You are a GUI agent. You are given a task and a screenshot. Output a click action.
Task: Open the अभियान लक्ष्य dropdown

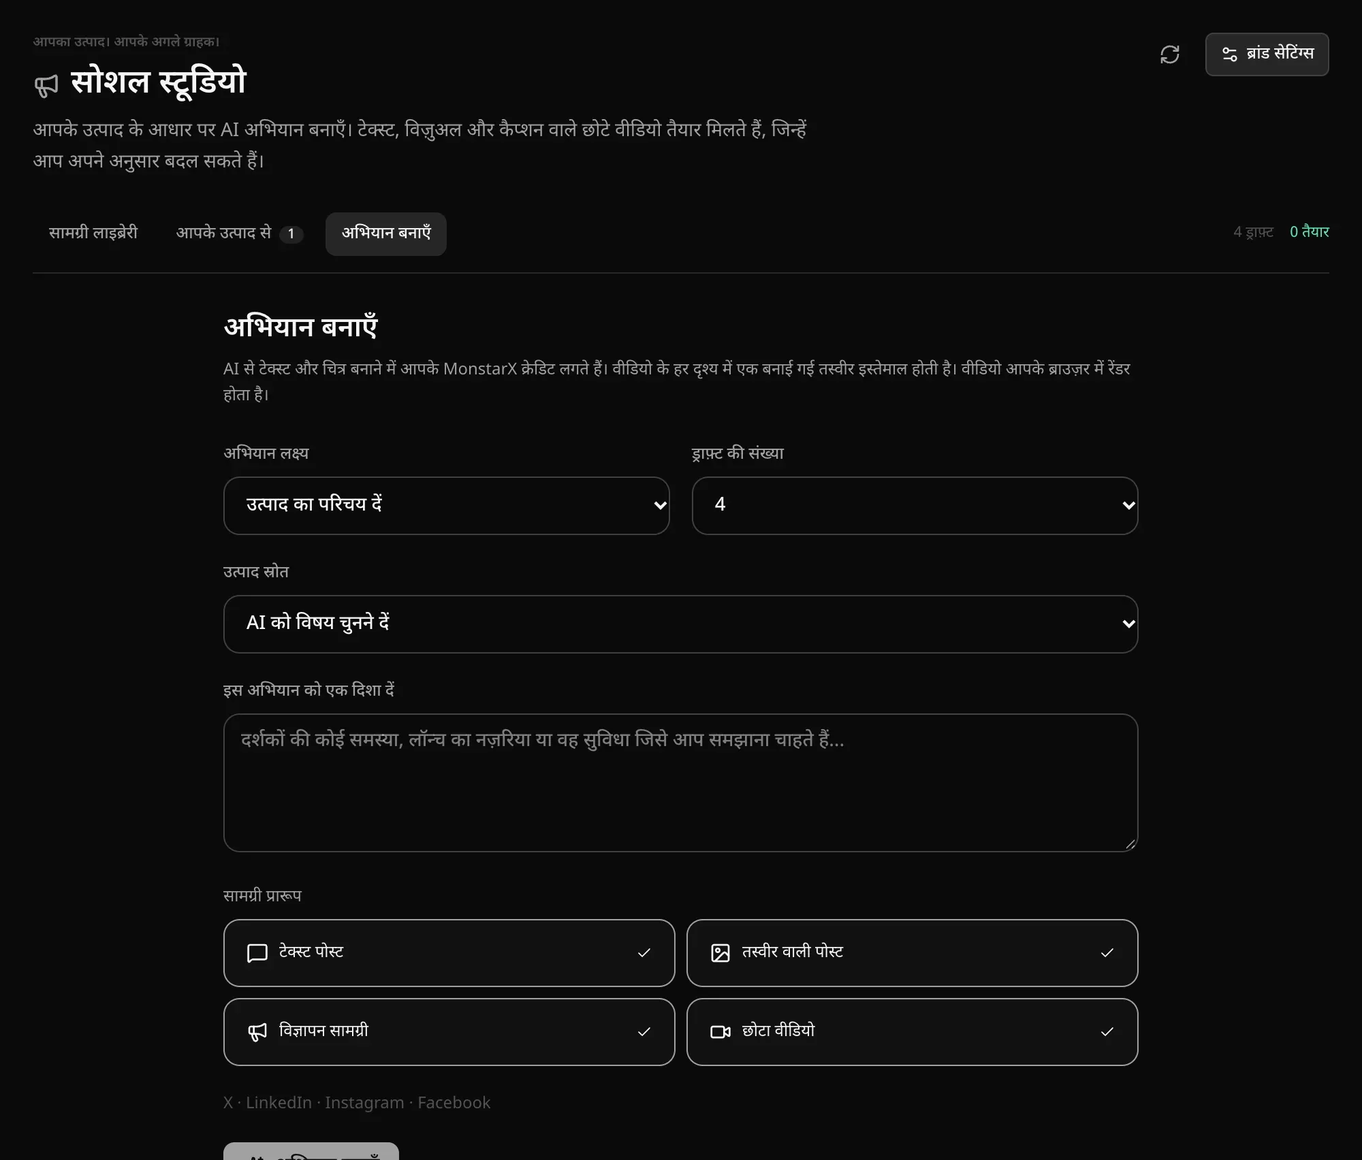(446, 505)
